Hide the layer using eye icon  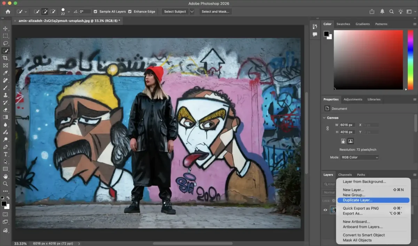[x=325, y=210]
